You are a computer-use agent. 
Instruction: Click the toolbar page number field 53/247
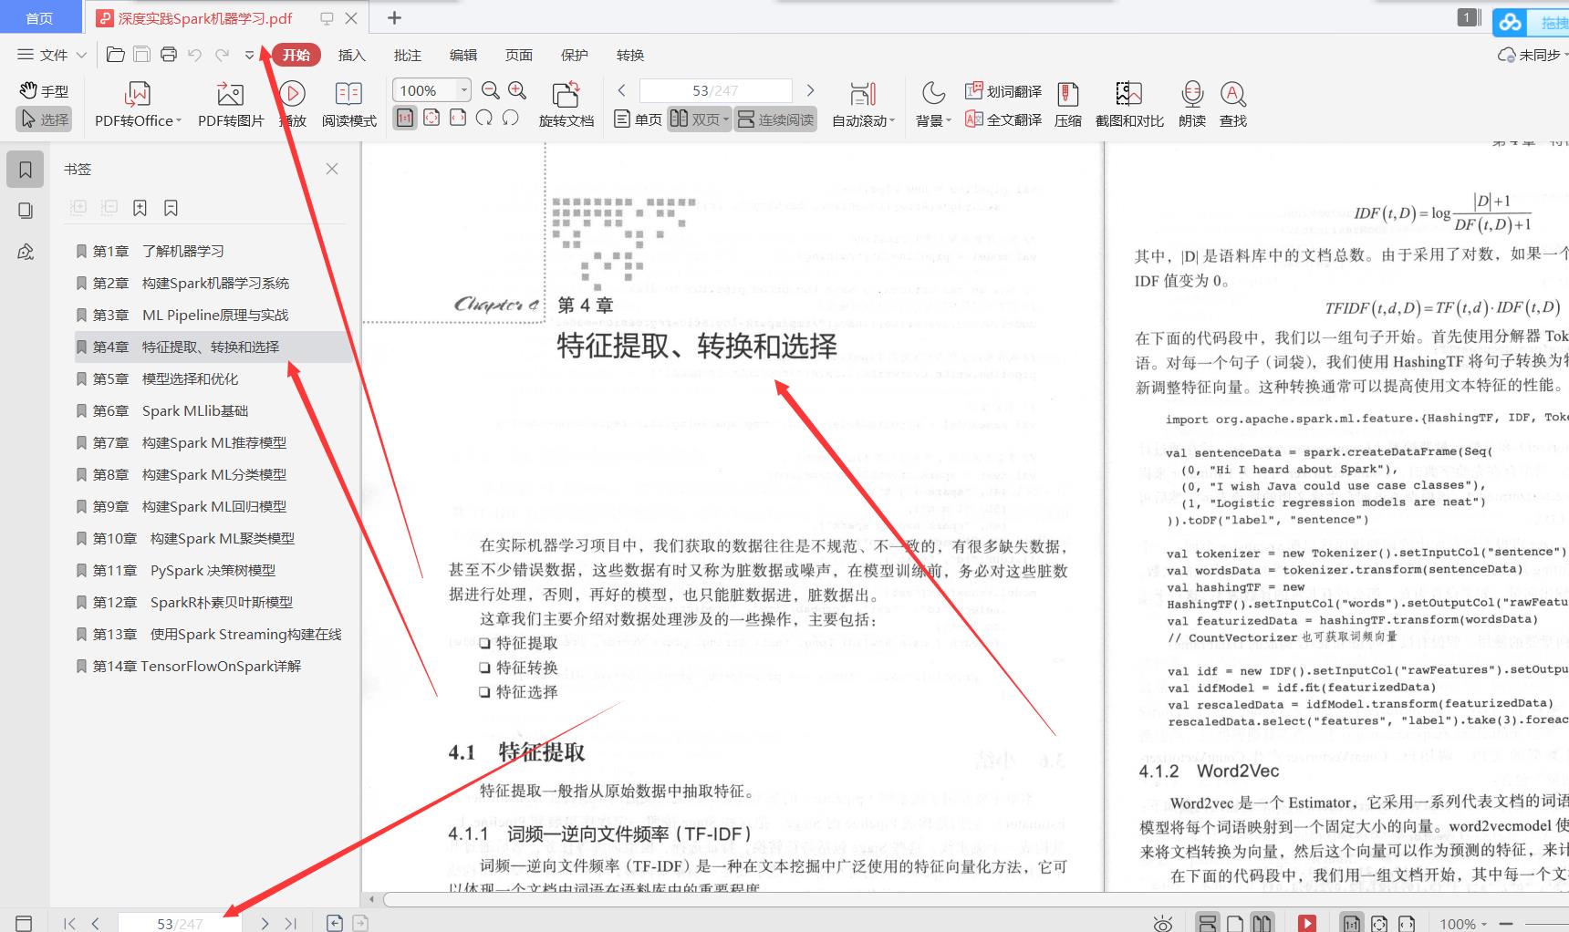(715, 90)
